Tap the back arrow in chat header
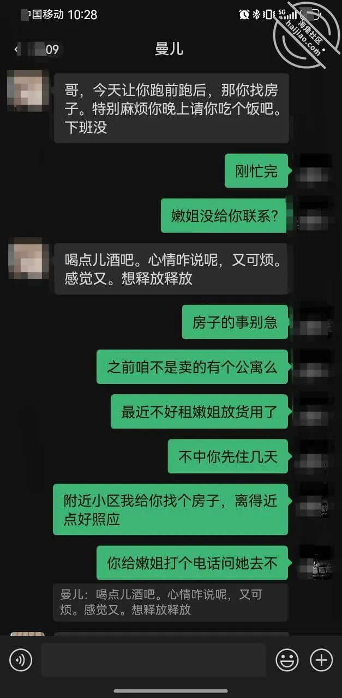This screenshot has width=342, height=698. click(16, 49)
